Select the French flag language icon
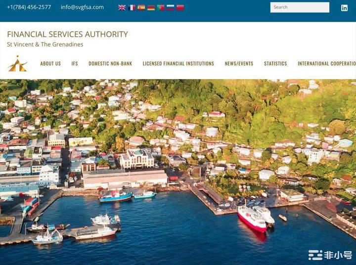Viewport: 356px width, 265px height. pos(132,8)
